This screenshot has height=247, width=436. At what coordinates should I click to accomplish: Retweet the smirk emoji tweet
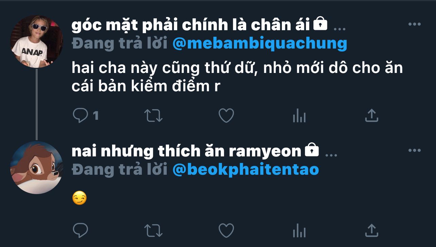[x=153, y=231]
